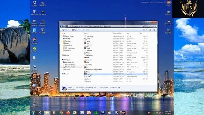
Task: Click the change view icon
Action: [144, 30]
